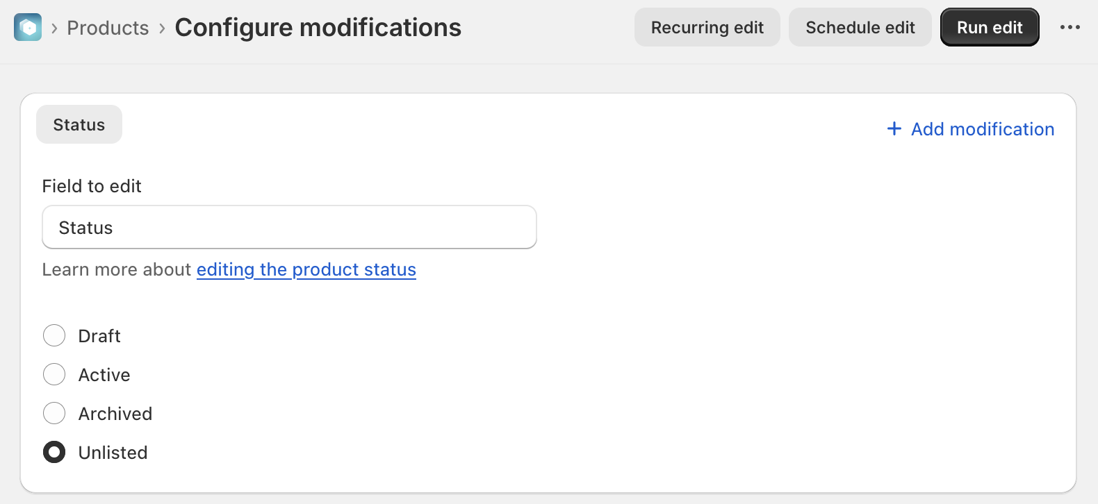Pick the Archived status radio button
Screen dimensions: 1098x504
[x=54, y=414]
